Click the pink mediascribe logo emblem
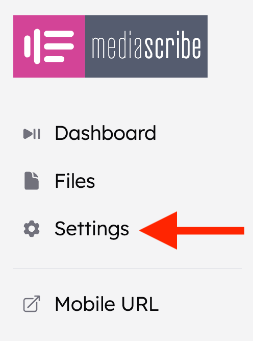The width and height of the screenshot is (253, 341). tap(49, 46)
